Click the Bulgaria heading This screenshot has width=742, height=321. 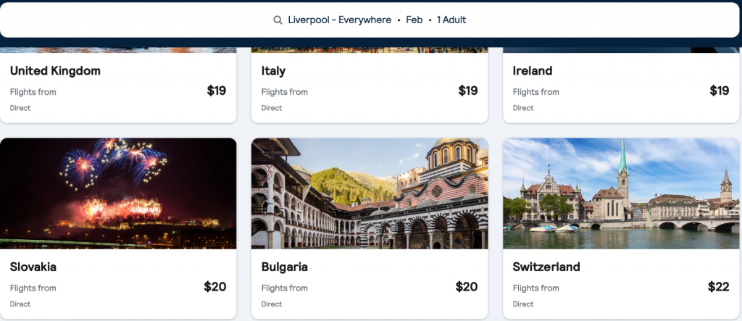coord(285,267)
